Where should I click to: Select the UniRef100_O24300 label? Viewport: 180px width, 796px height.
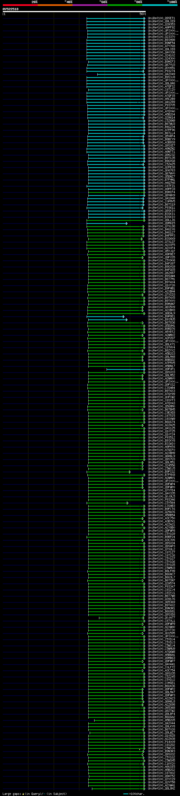tap(161, 59)
